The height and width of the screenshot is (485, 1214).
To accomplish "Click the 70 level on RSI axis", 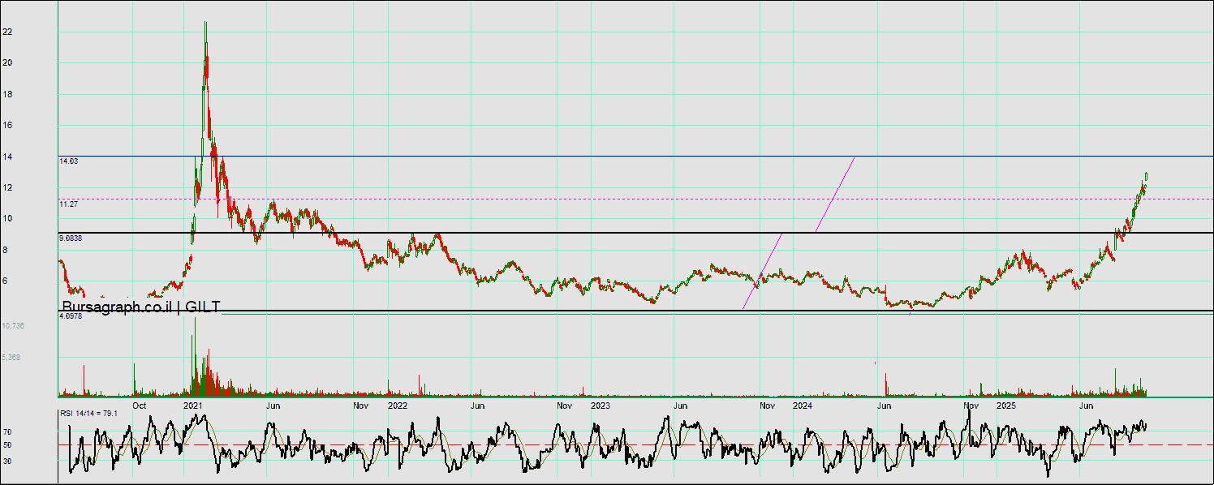I will (7, 432).
